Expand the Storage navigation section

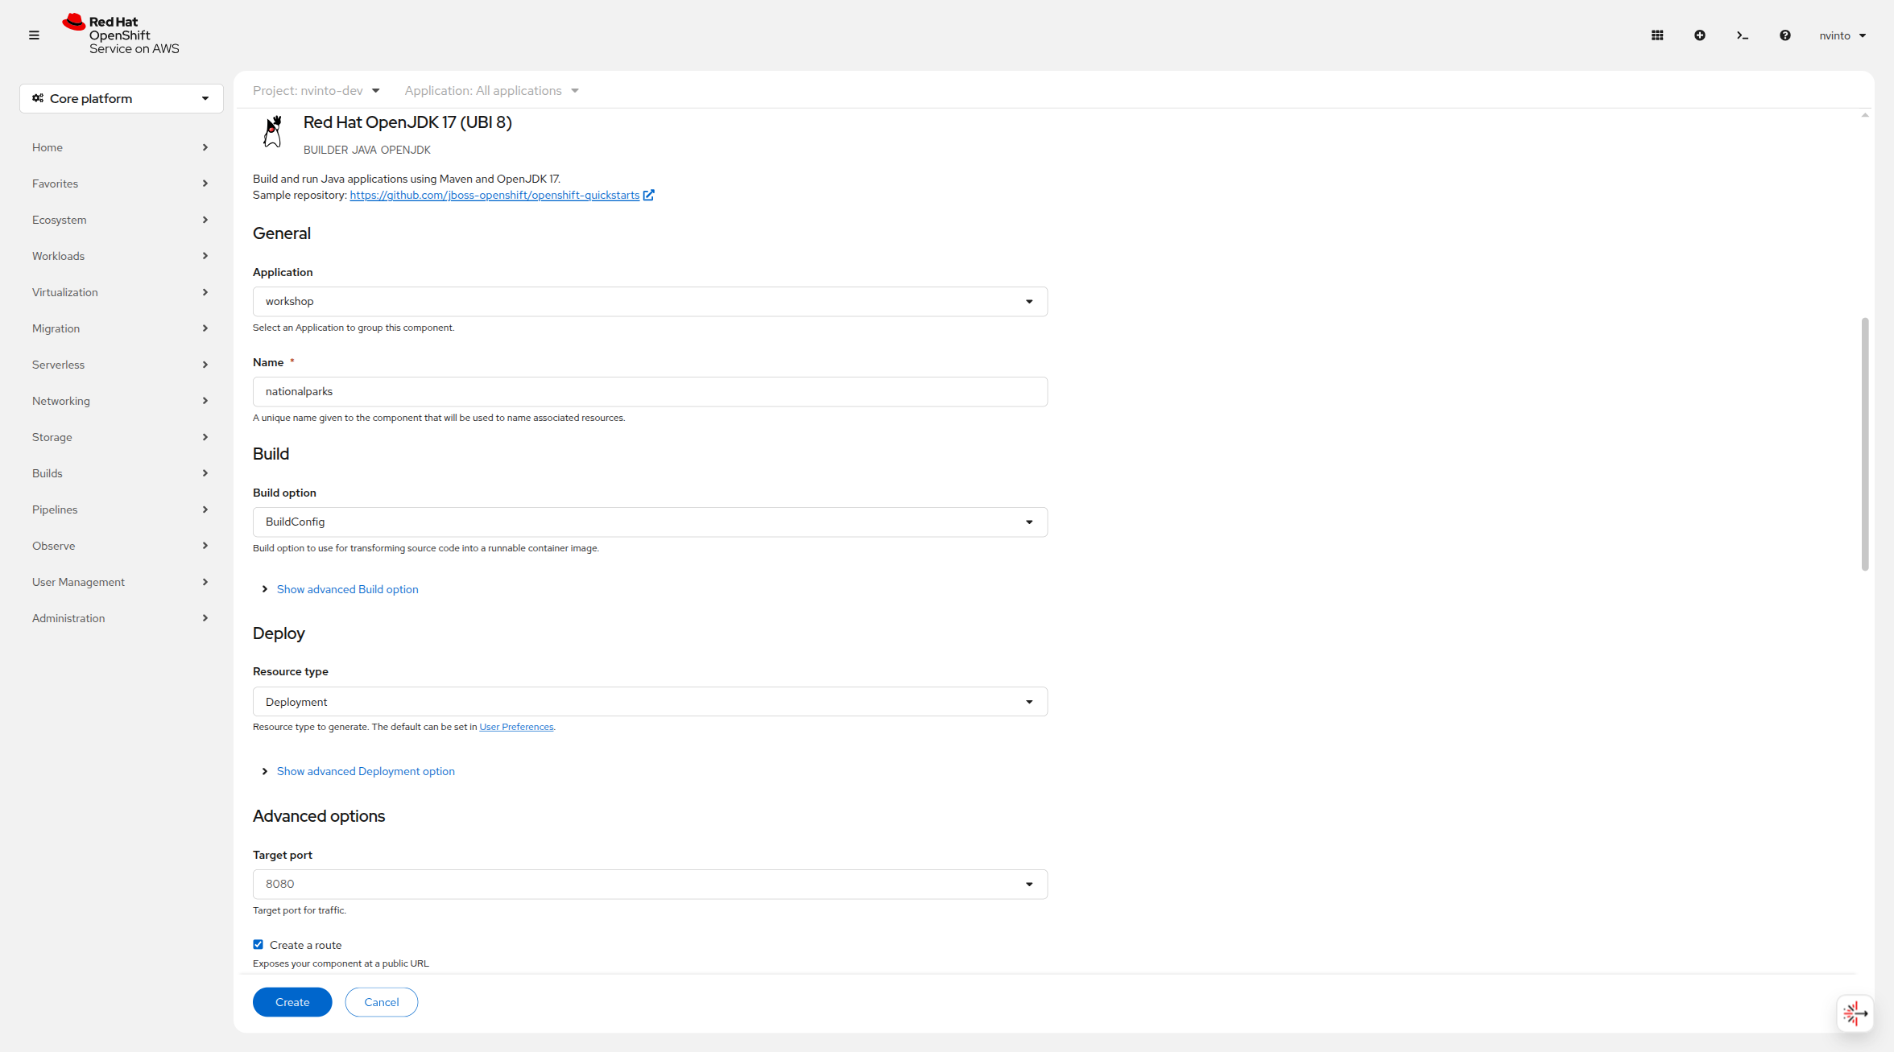tap(121, 437)
